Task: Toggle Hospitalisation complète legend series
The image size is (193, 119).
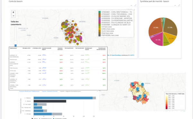Action: click(x=60, y=118)
